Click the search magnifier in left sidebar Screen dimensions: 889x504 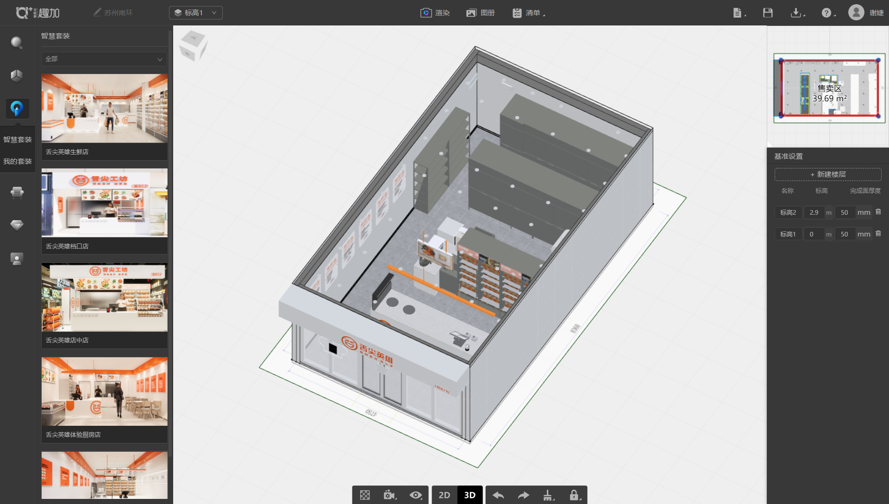[x=17, y=43]
